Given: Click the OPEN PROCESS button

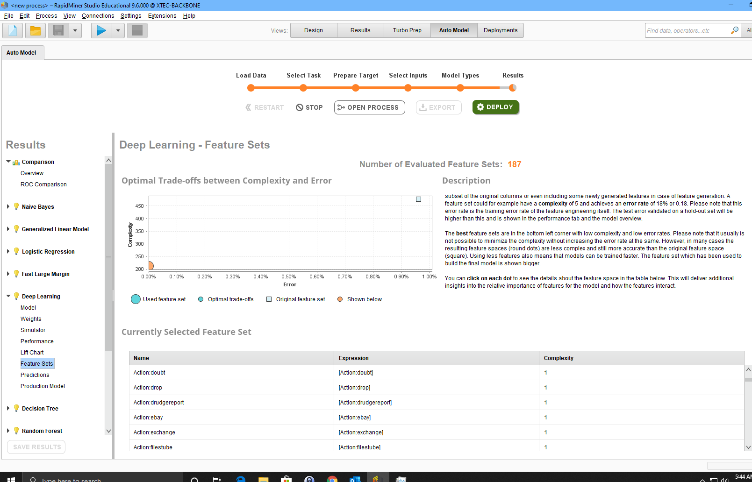Looking at the screenshot, I should [369, 107].
